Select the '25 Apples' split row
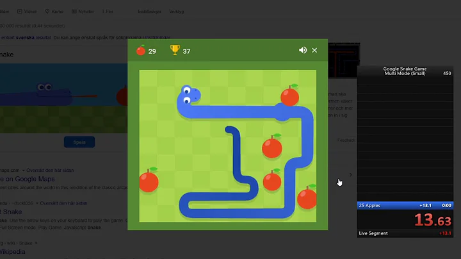This screenshot has width=461, height=259. point(405,205)
